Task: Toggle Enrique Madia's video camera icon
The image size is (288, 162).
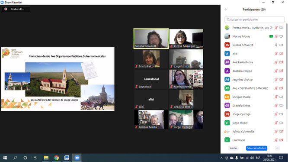Action: click(x=281, y=97)
